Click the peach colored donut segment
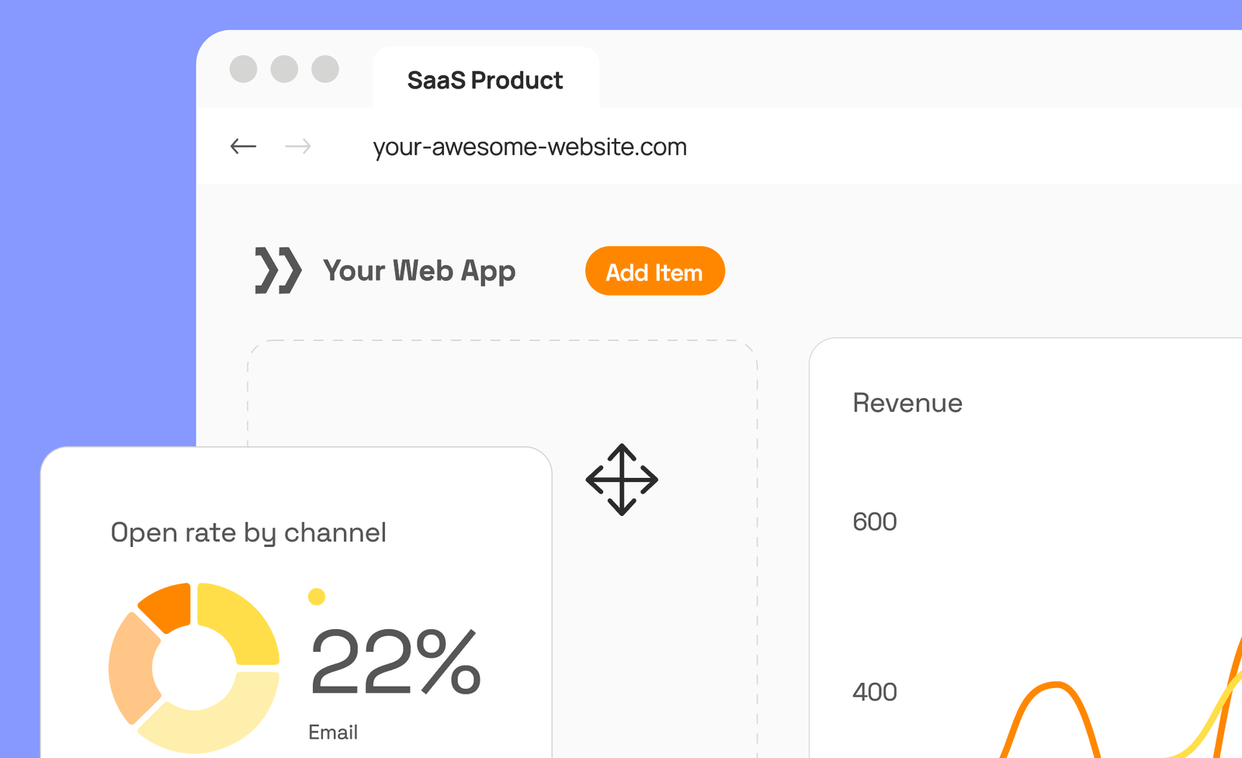1242x758 pixels. pyautogui.click(x=130, y=667)
